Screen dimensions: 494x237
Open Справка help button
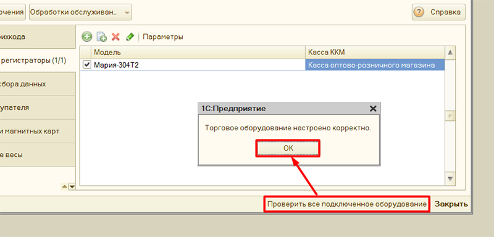coord(438,12)
